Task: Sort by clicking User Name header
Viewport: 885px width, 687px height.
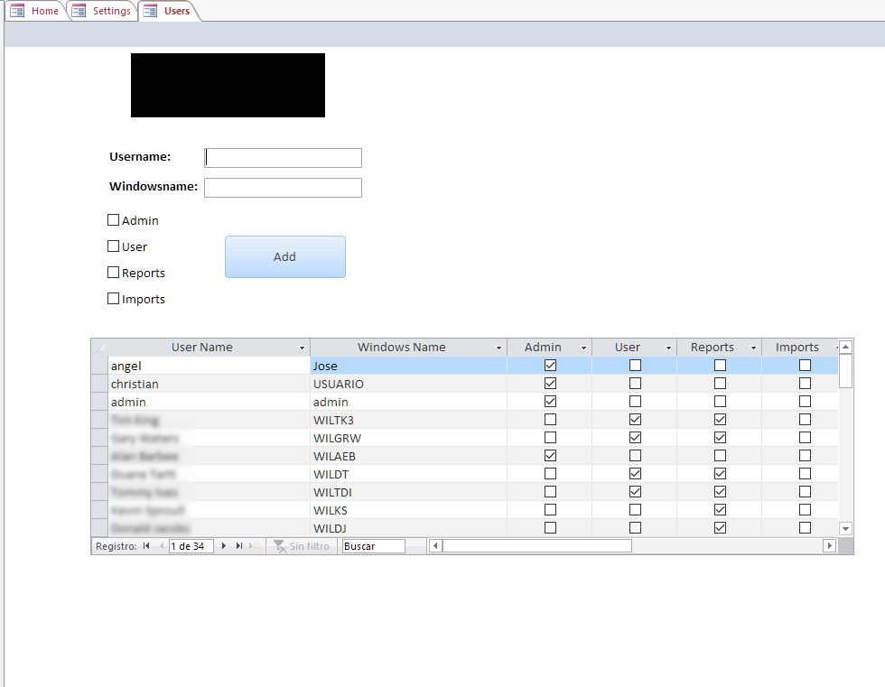Action: [x=201, y=348]
